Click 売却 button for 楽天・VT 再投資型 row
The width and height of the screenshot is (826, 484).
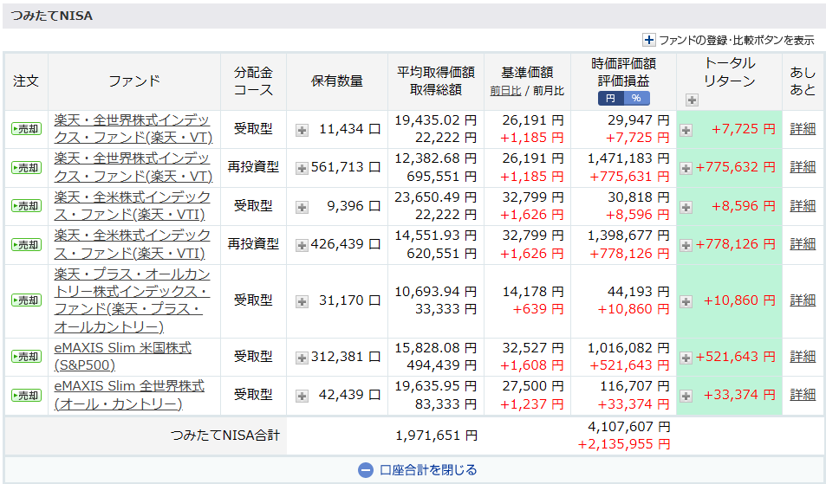(x=26, y=168)
